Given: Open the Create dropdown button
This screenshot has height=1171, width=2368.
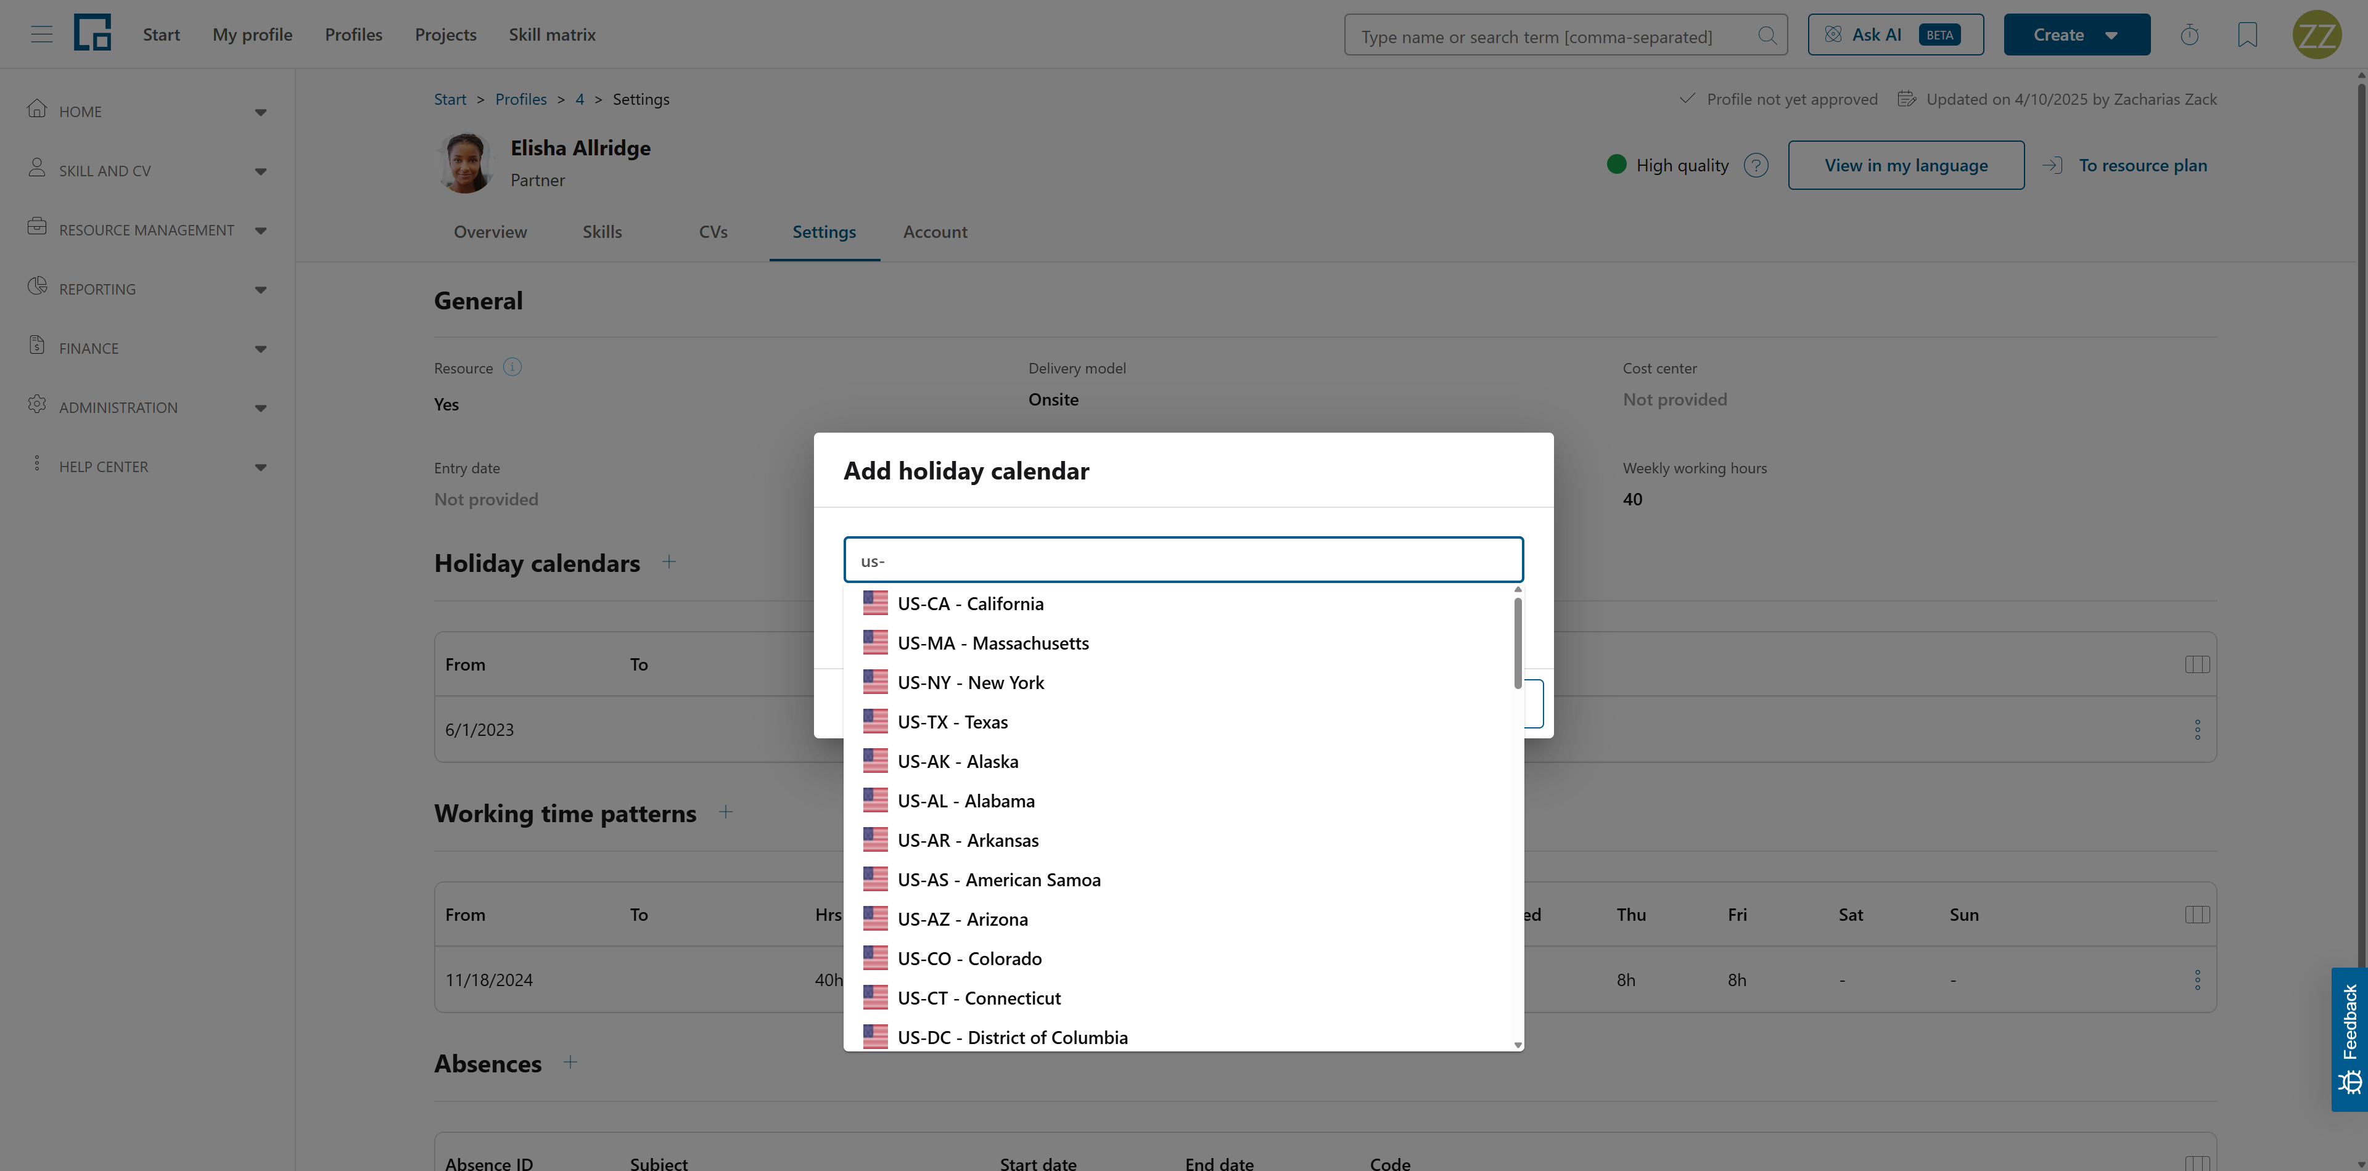Looking at the screenshot, I should (x=2076, y=35).
